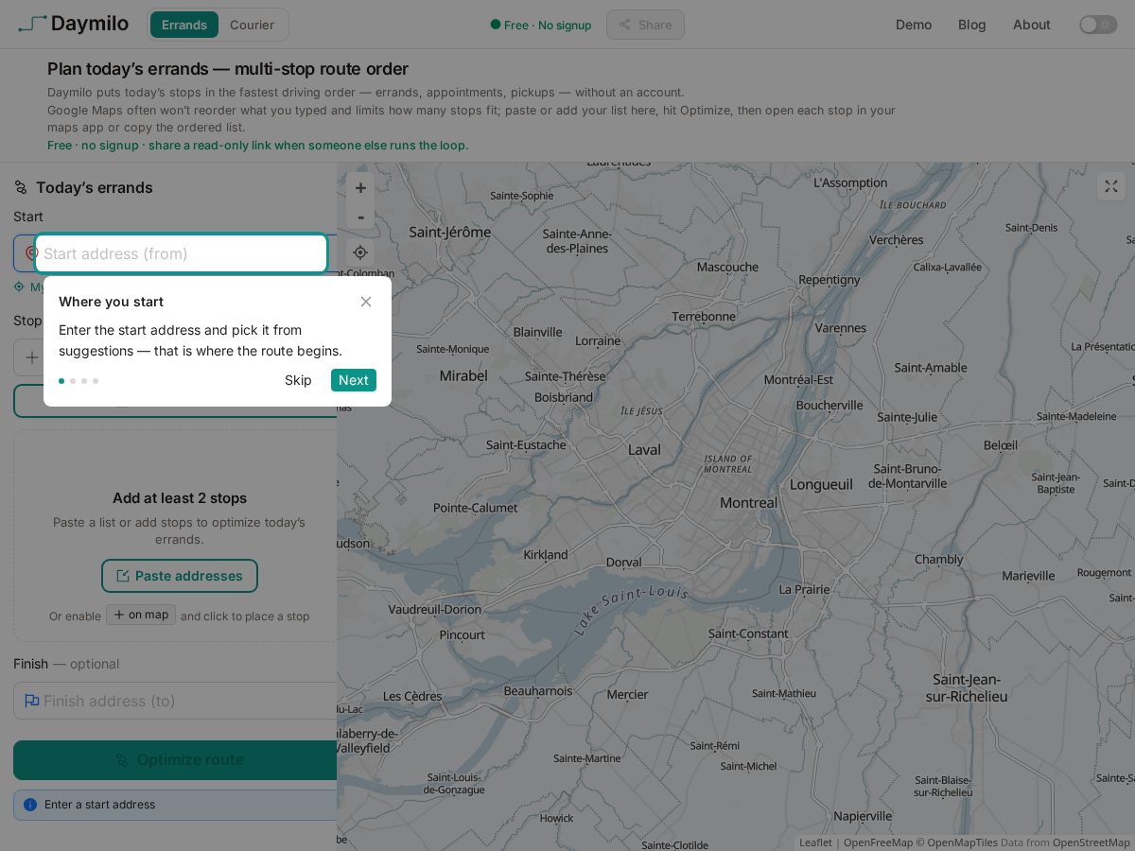1135x851 pixels.
Task: Click the start pin icon
Action: (30, 253)
